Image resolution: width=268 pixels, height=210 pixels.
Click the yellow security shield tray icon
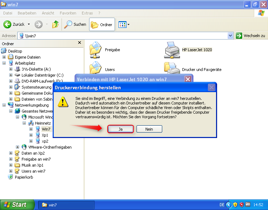(x=235, y=205)
